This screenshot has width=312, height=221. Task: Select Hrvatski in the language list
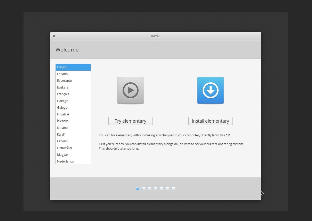click(73, 114)
